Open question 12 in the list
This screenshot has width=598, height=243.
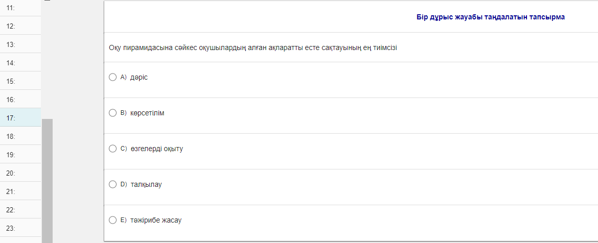click(20, 26)
